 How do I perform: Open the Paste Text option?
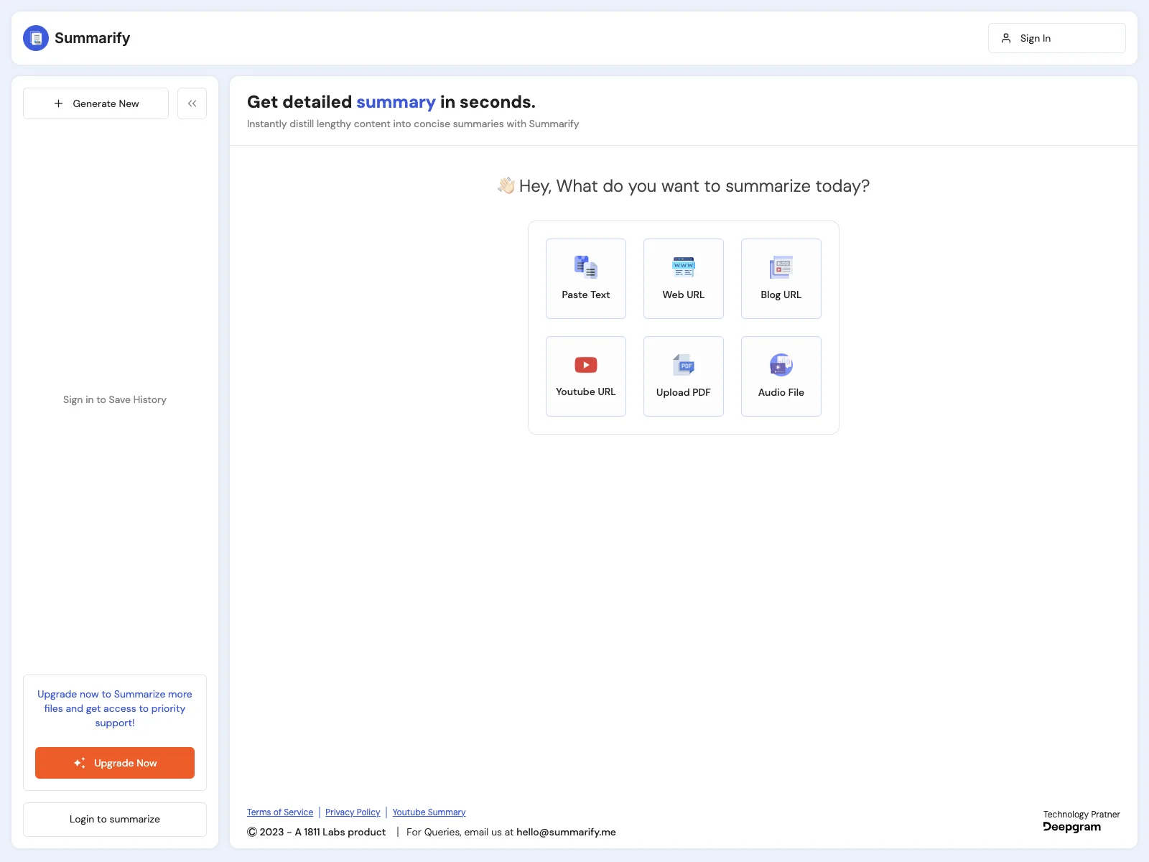click(x=586, y=279)
